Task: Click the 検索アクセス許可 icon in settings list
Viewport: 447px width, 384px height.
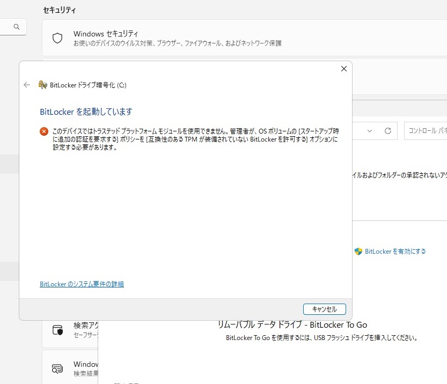Action: (57, 329)
